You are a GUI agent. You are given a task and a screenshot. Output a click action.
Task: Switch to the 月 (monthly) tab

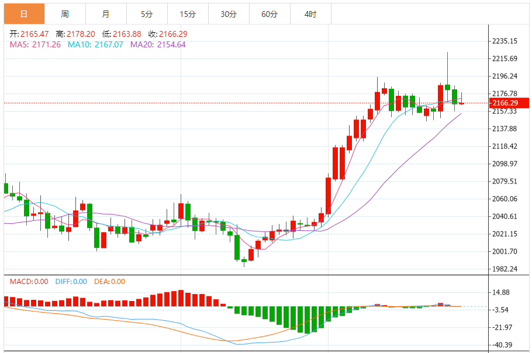(106, 14)
